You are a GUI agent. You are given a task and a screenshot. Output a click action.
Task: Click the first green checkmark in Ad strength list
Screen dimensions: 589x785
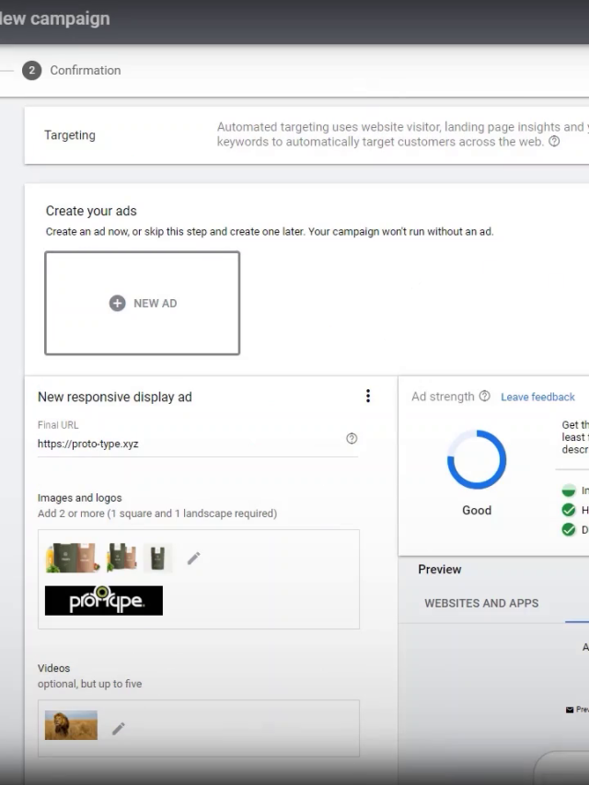click(x=569, y=510)
